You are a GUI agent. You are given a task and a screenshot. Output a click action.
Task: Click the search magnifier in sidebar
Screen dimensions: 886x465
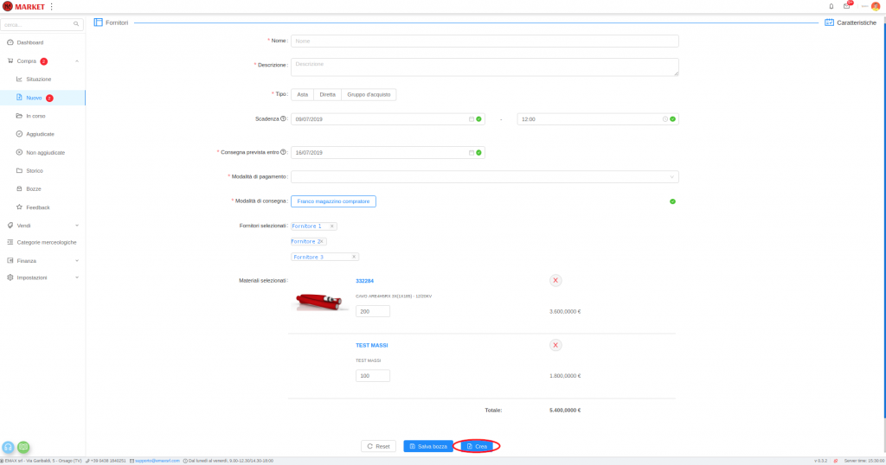pyautogui.click(x=76, y=24)
